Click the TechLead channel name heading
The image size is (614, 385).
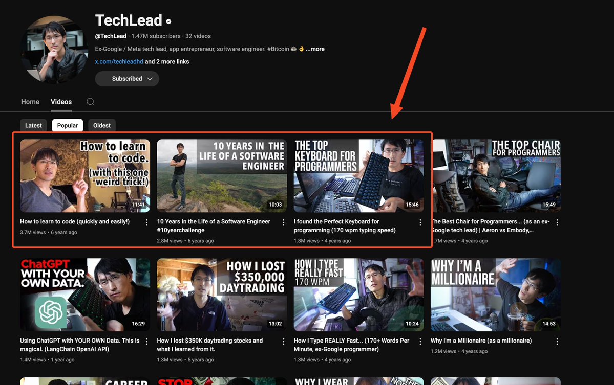point(129,20)
